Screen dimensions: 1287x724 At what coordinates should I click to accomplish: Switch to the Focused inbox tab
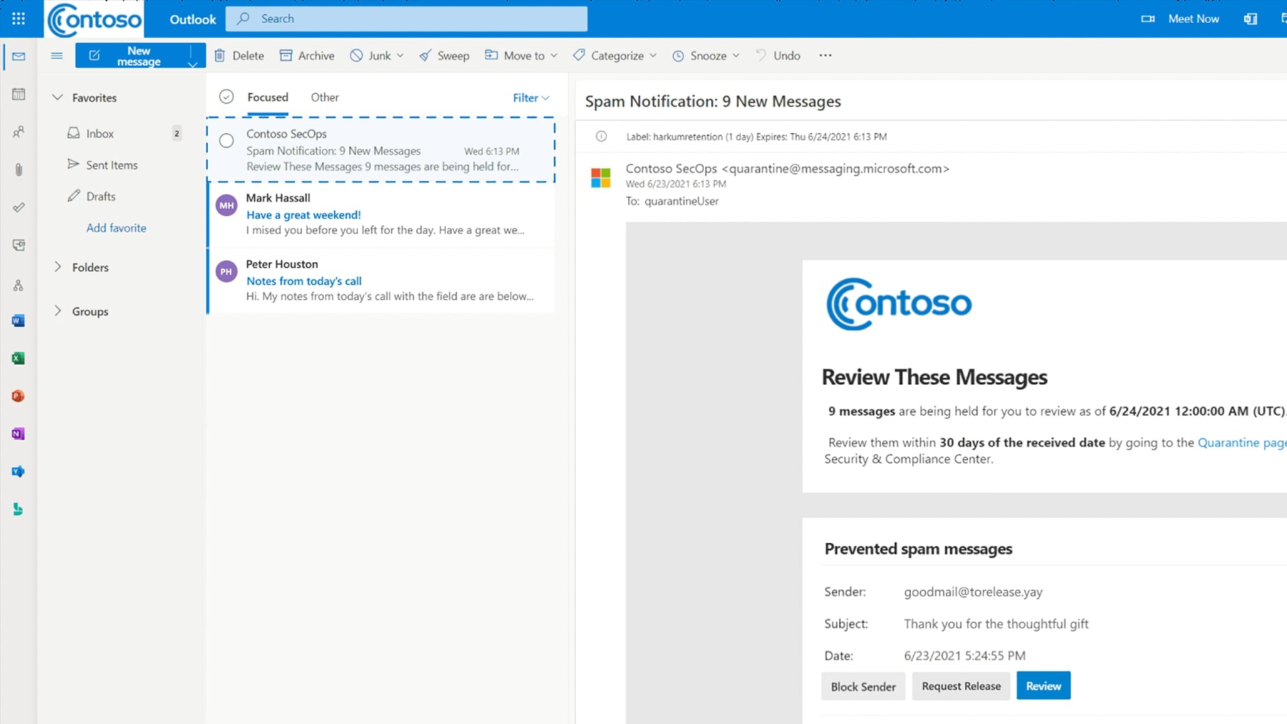[x=267, y=97]
